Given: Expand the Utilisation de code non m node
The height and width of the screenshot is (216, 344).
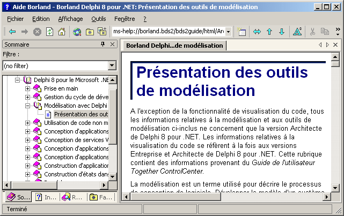Looking at the screenshot, I should 27,123.
